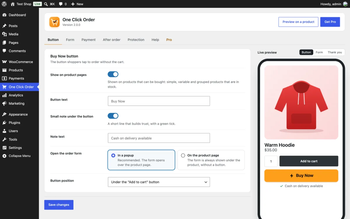Select On the product page radio option

pyautogui.click(x=183, y=155)
